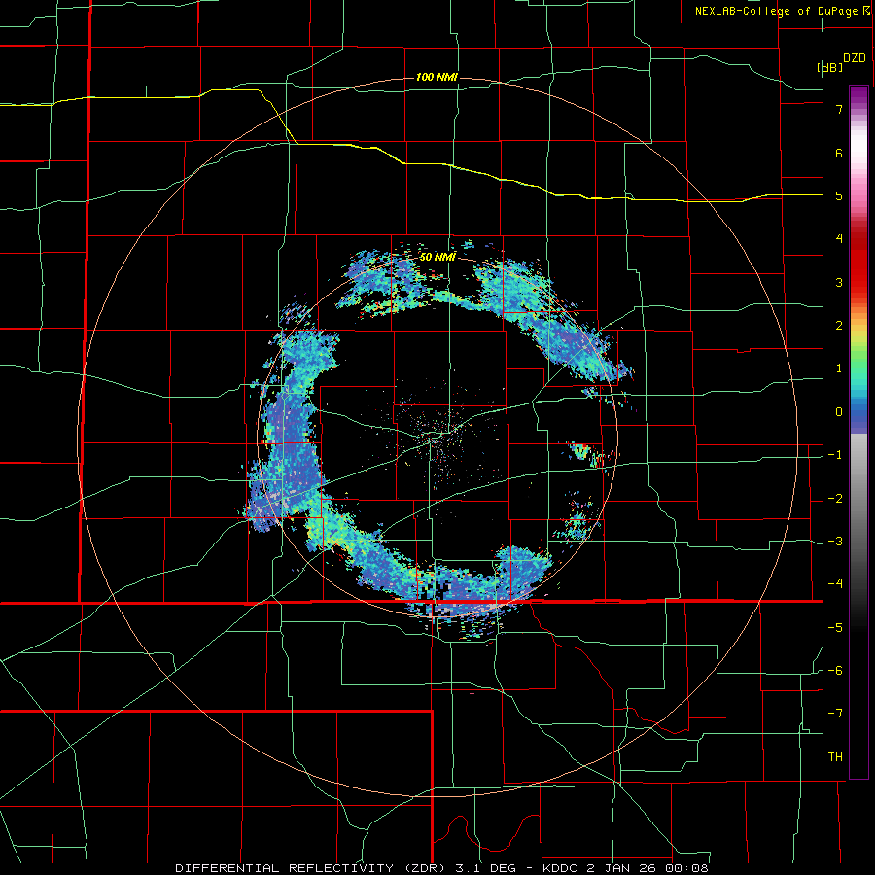Click the DZD legend title

tap(855, 58)
